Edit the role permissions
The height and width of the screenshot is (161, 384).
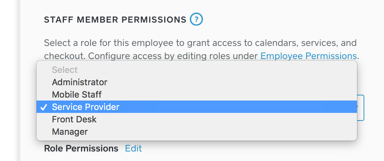click(133, 148)
